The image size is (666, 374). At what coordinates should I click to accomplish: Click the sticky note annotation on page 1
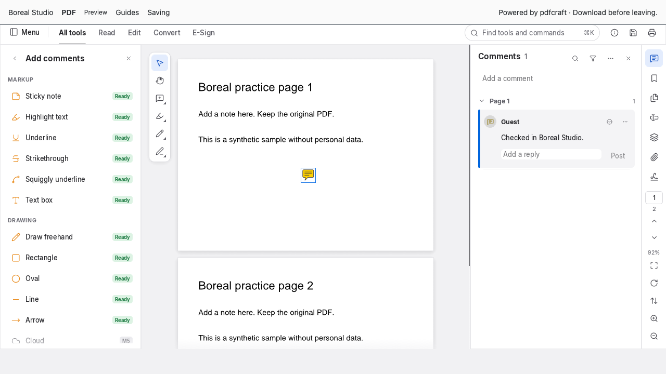click(308, 175)
